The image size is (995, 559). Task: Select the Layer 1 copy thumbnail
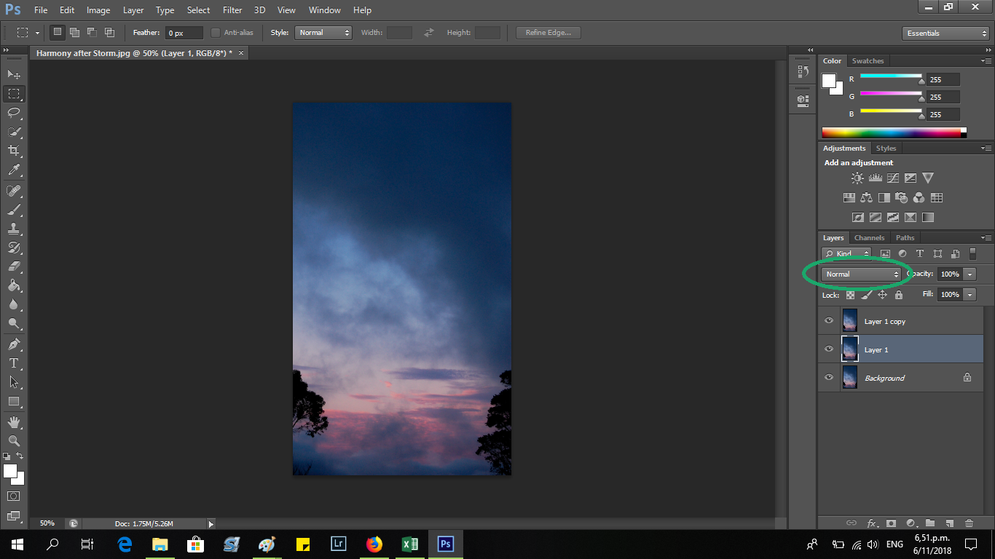850,321
